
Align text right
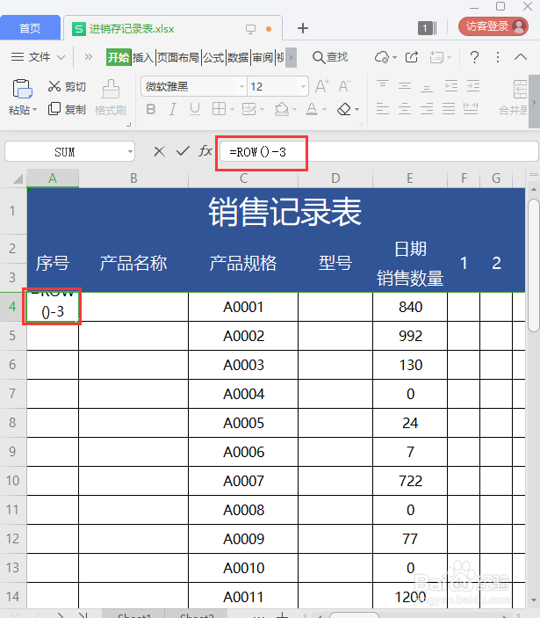click(427, 108)
